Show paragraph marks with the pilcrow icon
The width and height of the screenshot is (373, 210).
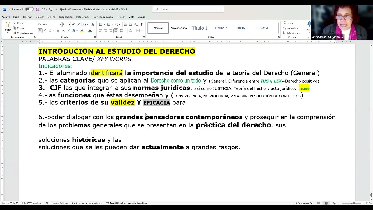click(x=142, y=24)
